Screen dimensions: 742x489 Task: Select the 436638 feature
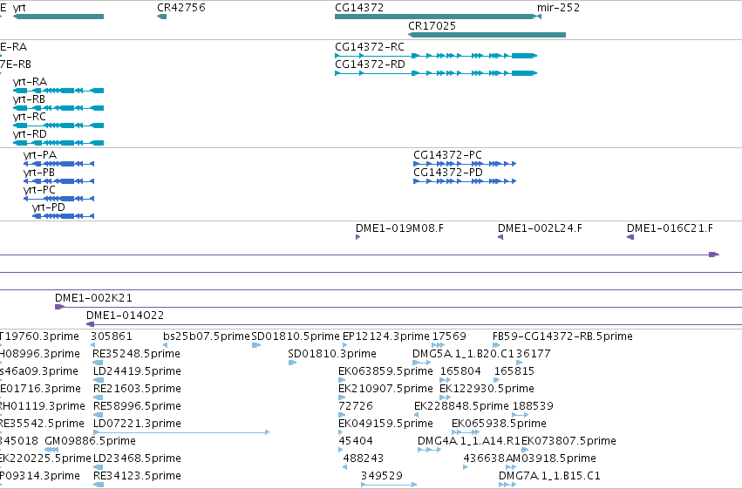click(x=466, y=468)
